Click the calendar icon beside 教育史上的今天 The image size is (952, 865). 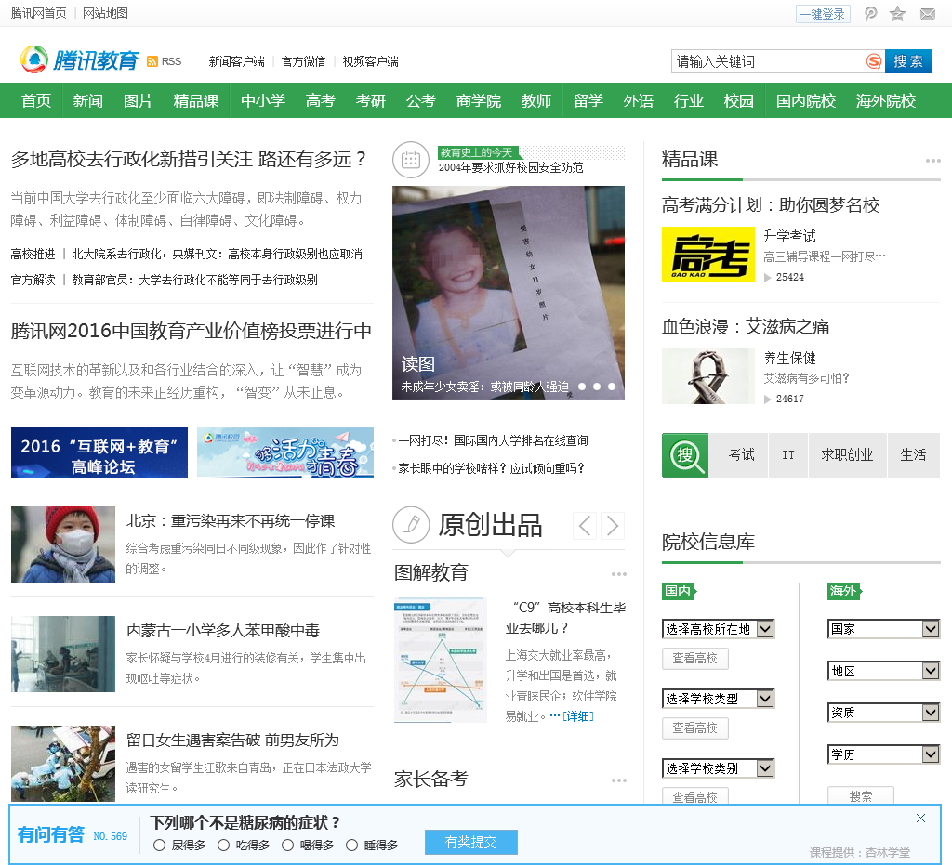coord(411,160)
